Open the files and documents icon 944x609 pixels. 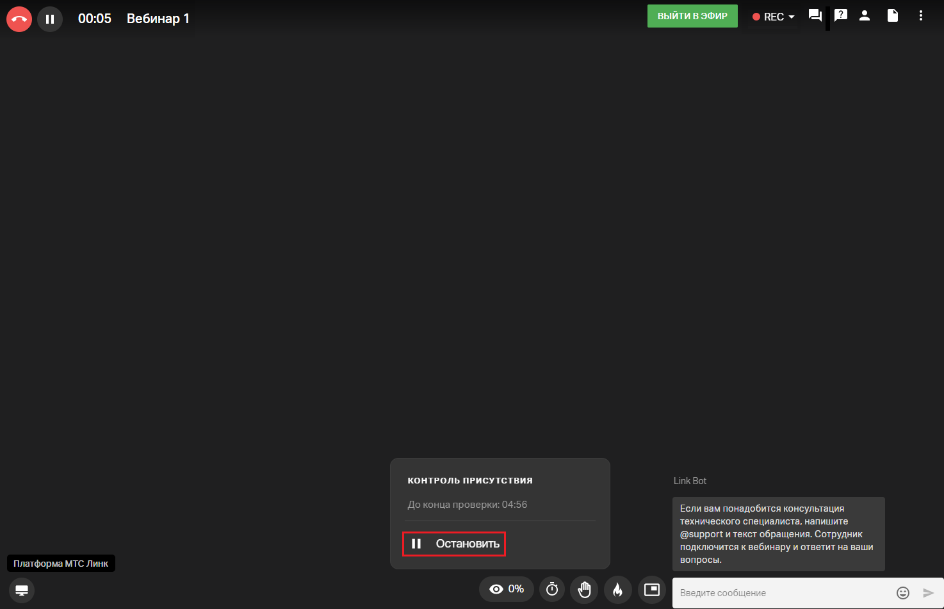coord(893,16)
